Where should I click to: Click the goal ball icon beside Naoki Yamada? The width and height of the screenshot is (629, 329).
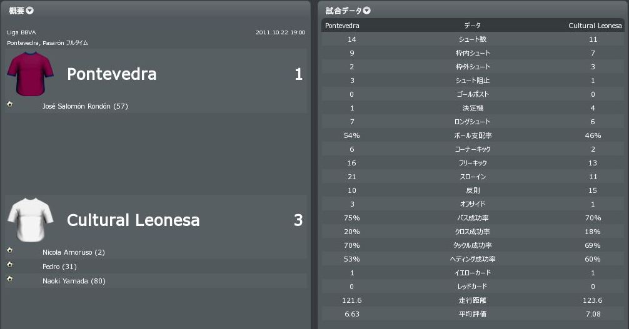click(9, 278)
